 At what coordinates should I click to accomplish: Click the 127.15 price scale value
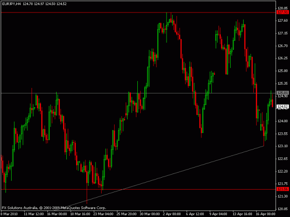[x=283, y=33]
